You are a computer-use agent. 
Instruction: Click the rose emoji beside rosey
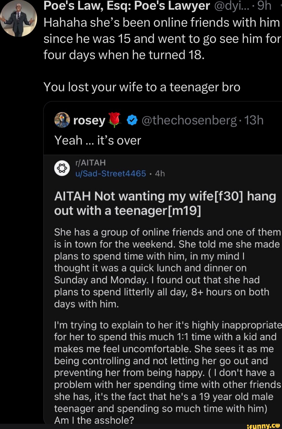click(x=114, y=120)
